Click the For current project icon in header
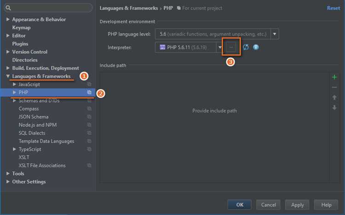Screen dimensions: 345x215 [179, 8]
